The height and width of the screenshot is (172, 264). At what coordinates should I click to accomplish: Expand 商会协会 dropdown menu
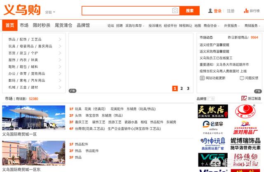[x=212, y=26]
